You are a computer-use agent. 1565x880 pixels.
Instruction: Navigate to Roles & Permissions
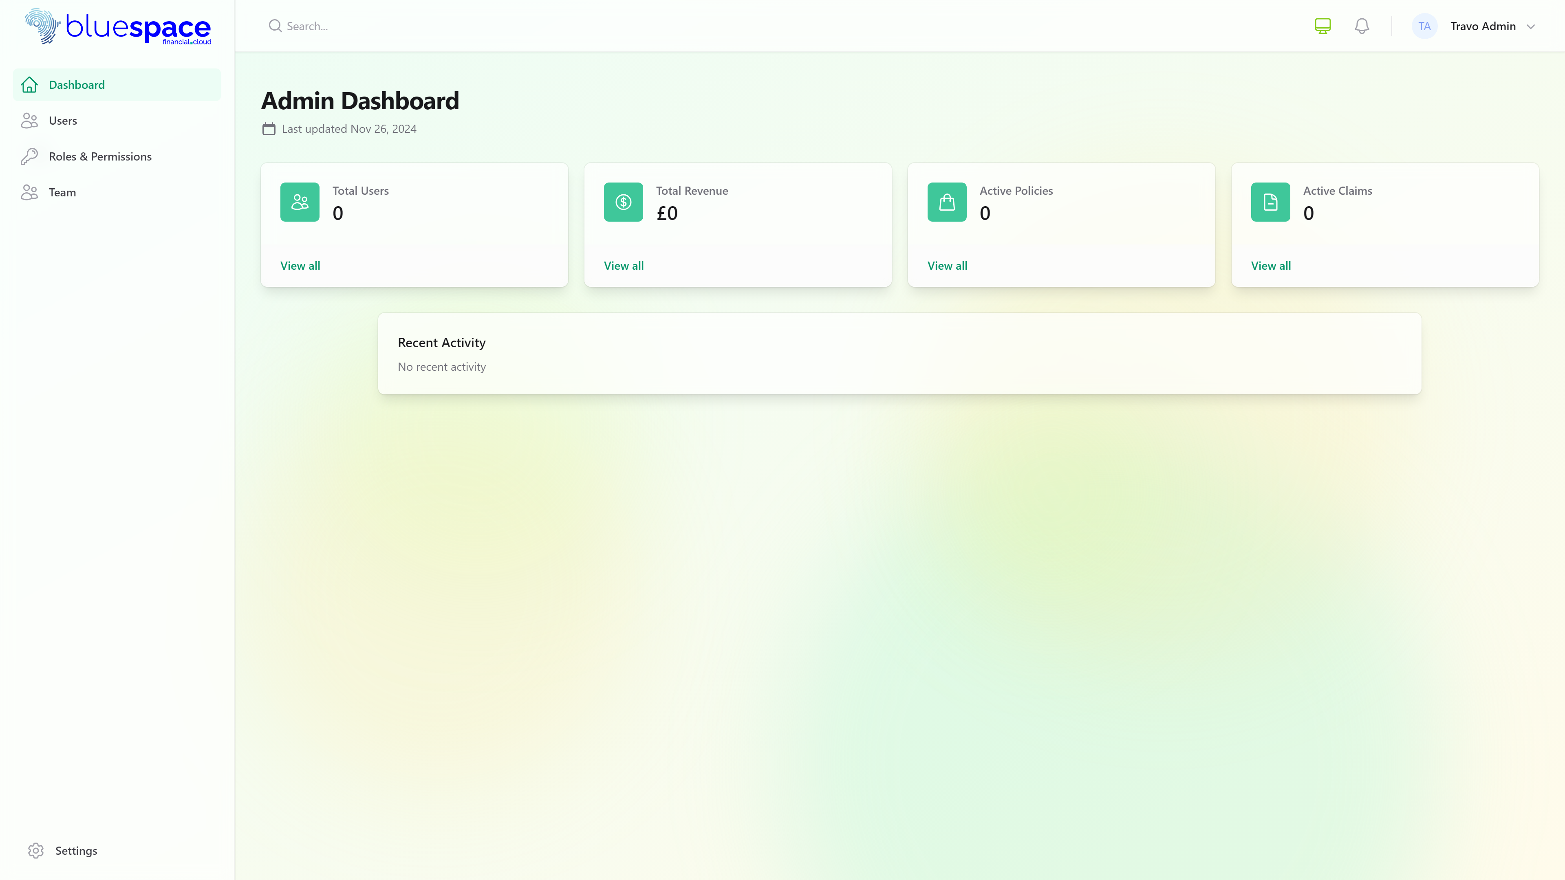pos(100,156)
